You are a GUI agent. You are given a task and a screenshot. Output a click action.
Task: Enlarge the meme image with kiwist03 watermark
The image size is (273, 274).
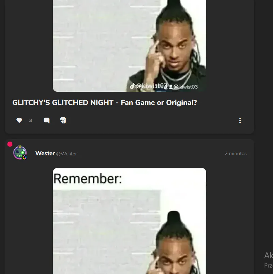[129, 46]
